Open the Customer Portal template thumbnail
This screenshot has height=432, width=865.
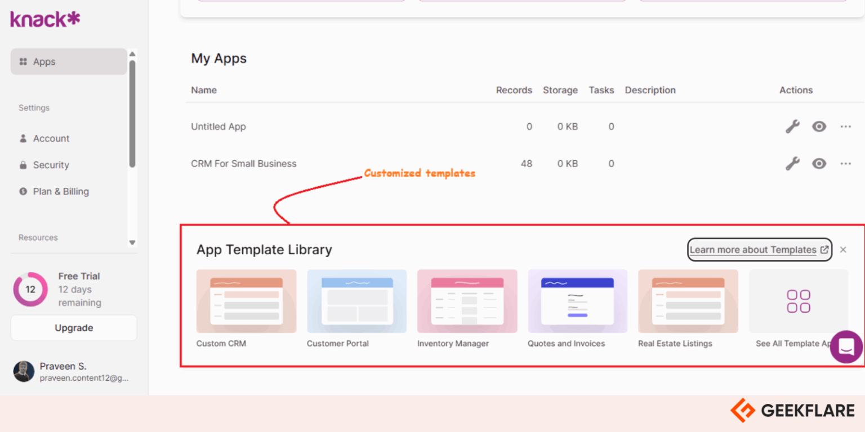(x=356, y=301)
